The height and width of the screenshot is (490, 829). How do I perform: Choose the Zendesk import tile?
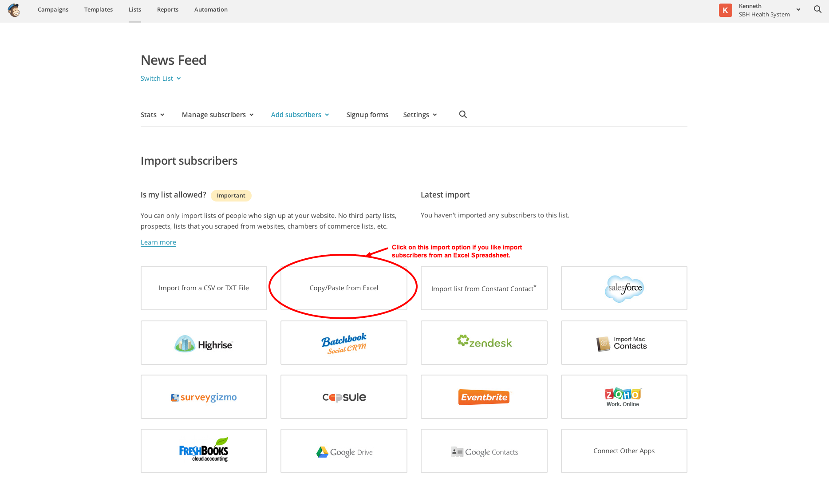click(x=484, y=343)
